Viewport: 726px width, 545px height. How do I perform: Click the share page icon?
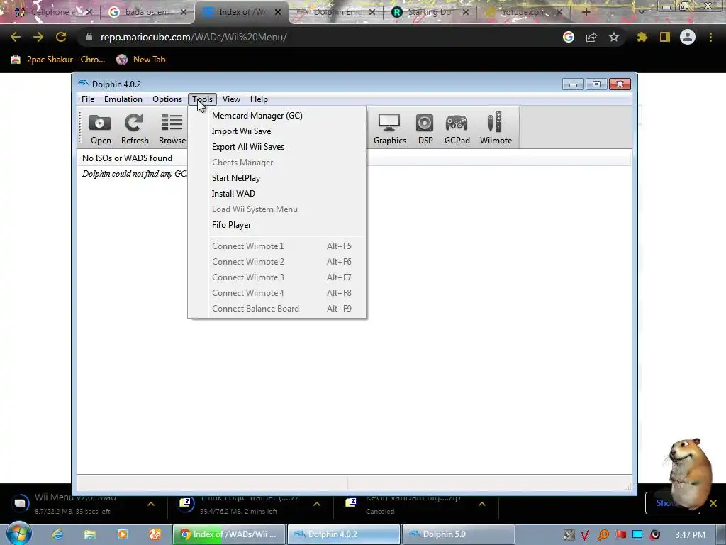pyautogui.click(x=591, y=37)
